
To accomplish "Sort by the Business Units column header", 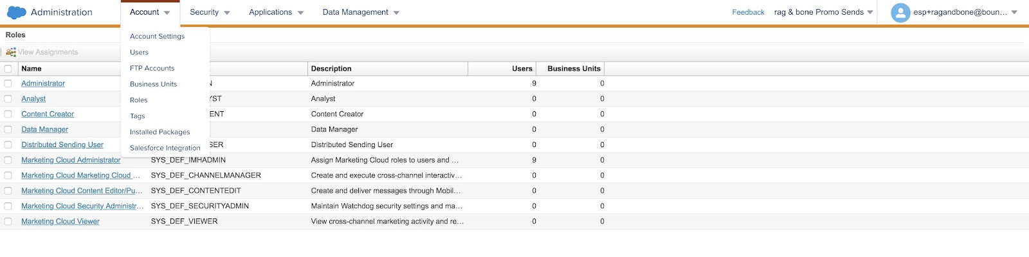I will coord(574,69).
